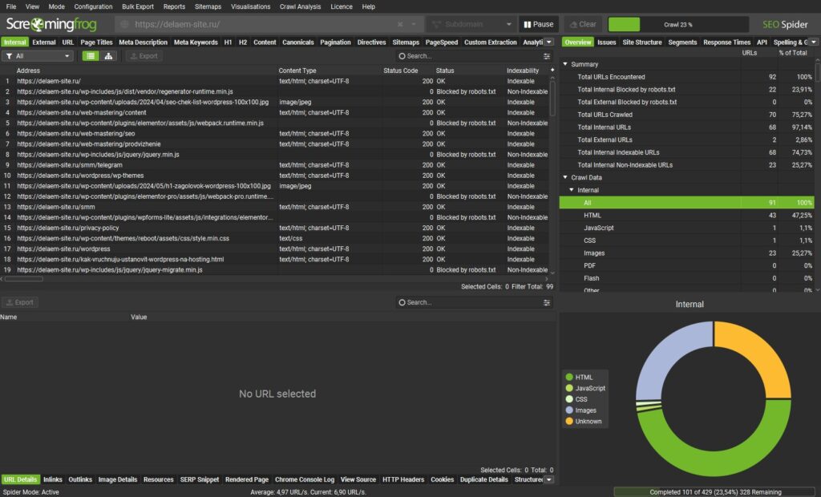Click the globe icon in the URL bar

(x=124, y=24)
